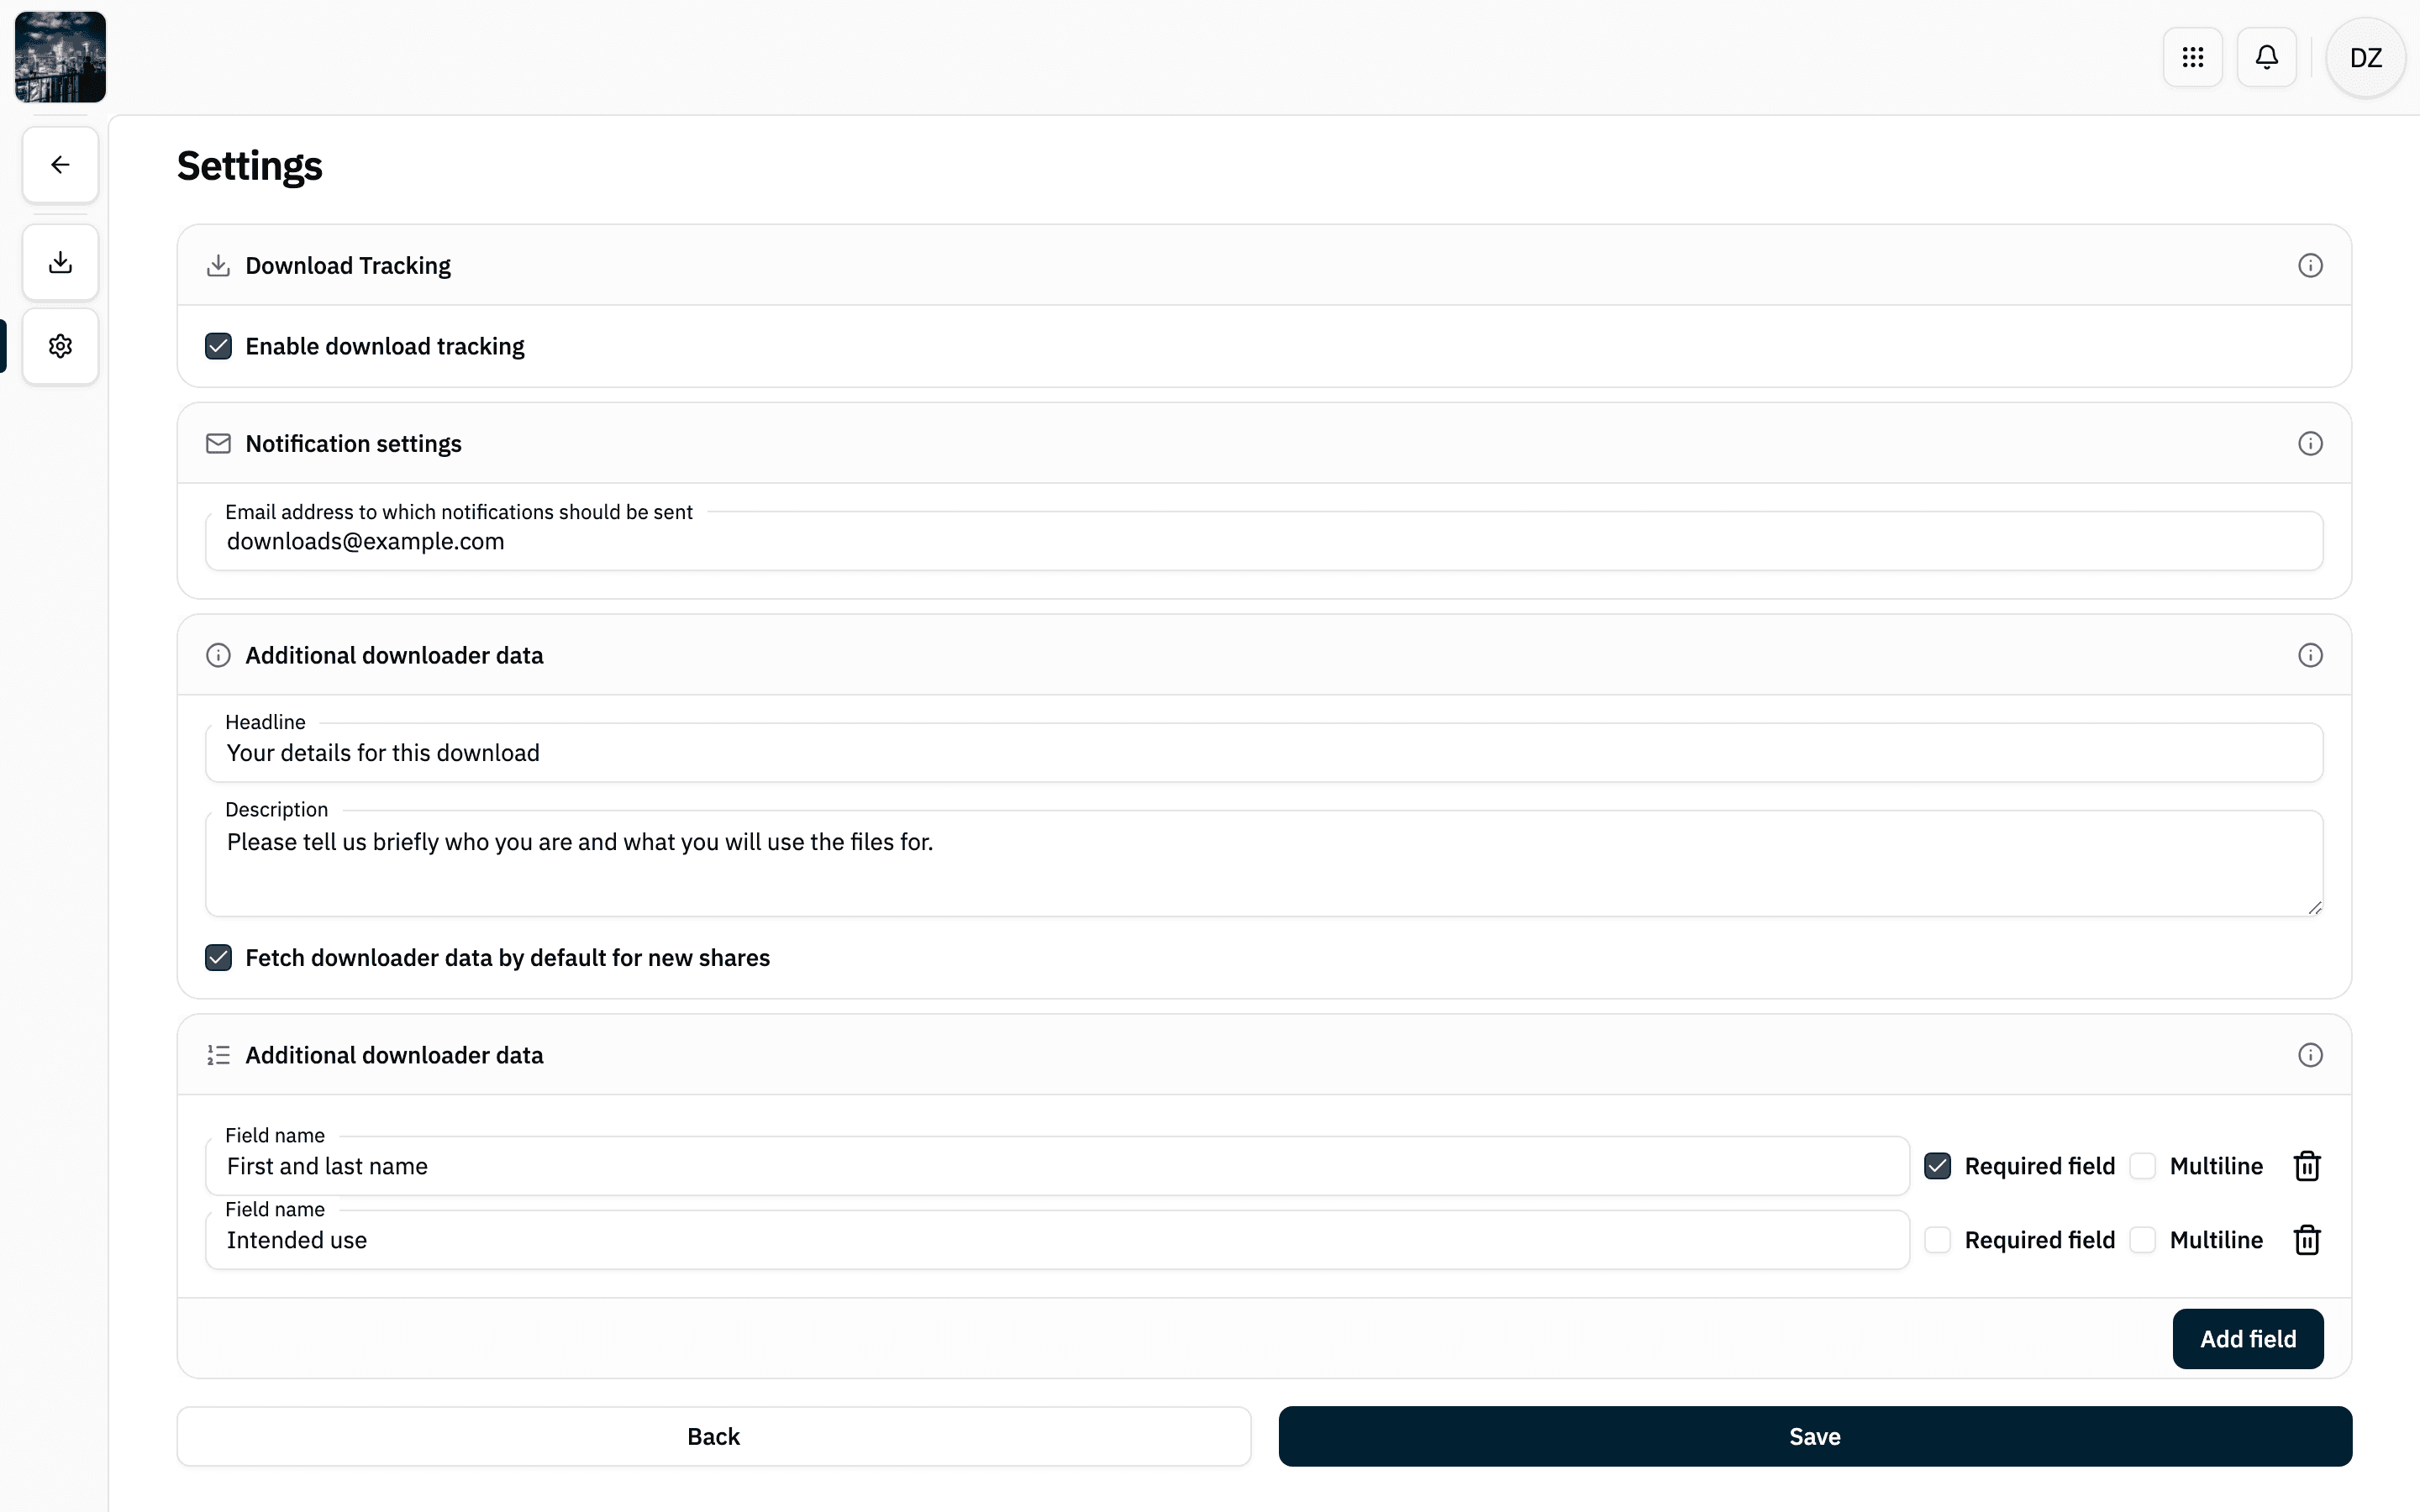Edit the Description text area
The height and width of the screenshot is (1512, 2420).
point(1264,864)
